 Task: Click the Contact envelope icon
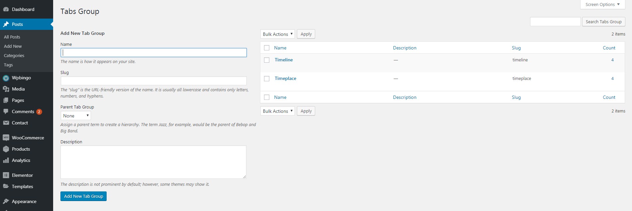(6, 123)
